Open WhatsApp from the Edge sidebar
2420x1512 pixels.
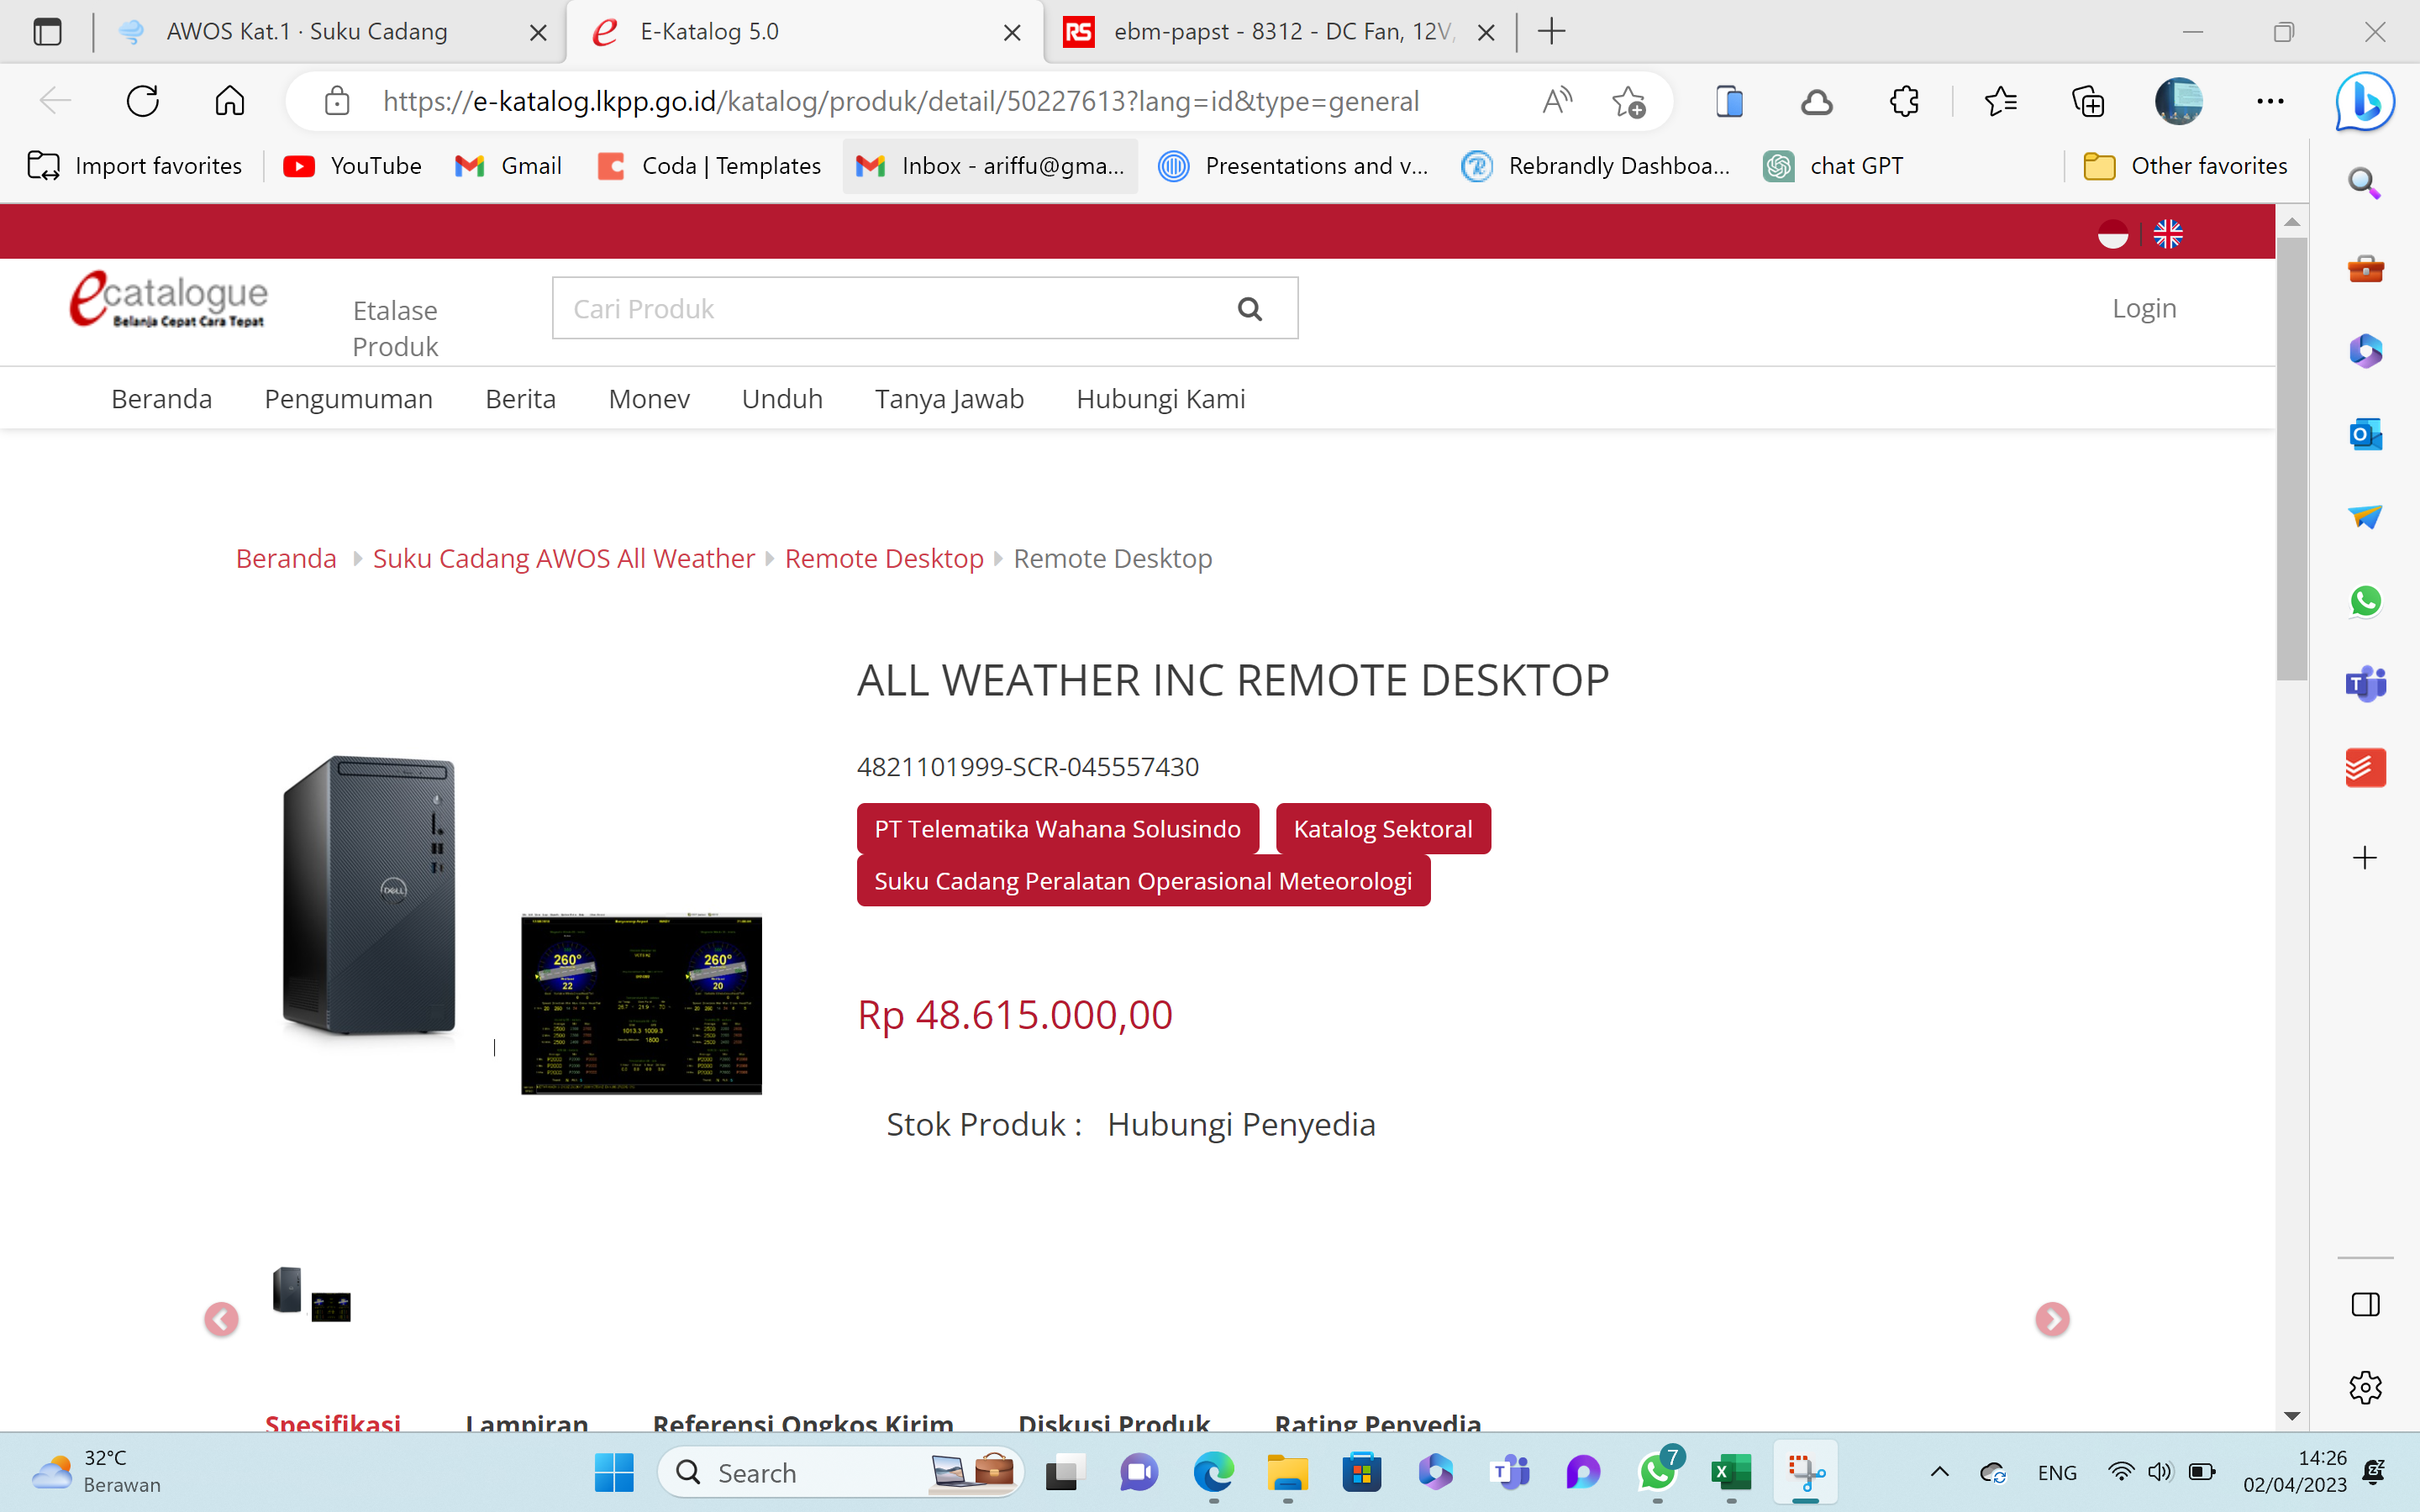(2364, 601)
